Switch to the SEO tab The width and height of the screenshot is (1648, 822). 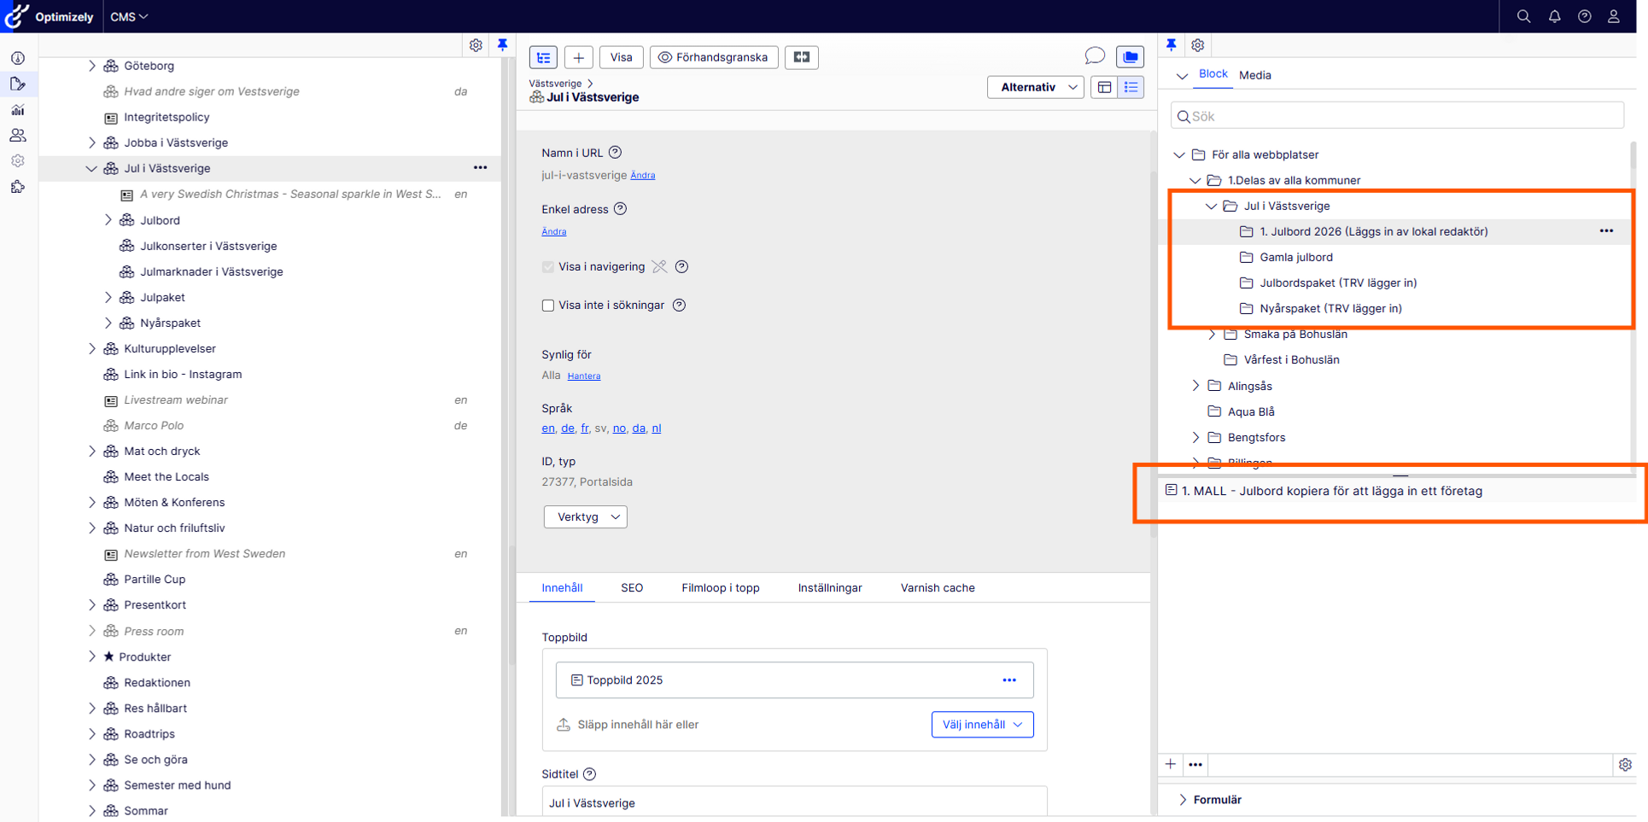click(x=632, y=588)
